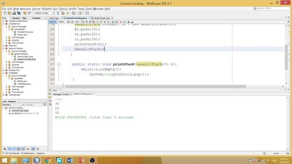The width and height of the screenshot is (292, 164).
Task: Switch to the Start Page tab
Action: pos(54,18)
